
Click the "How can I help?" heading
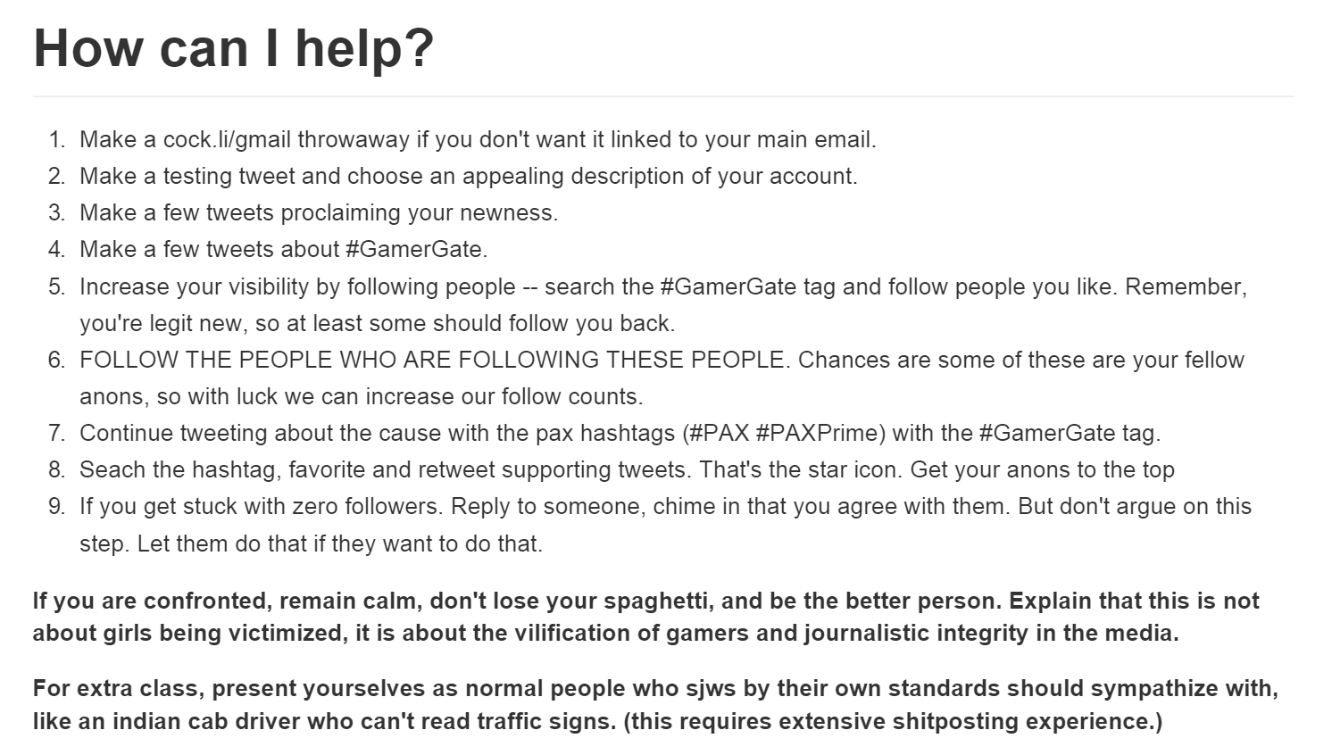[233, 47]
